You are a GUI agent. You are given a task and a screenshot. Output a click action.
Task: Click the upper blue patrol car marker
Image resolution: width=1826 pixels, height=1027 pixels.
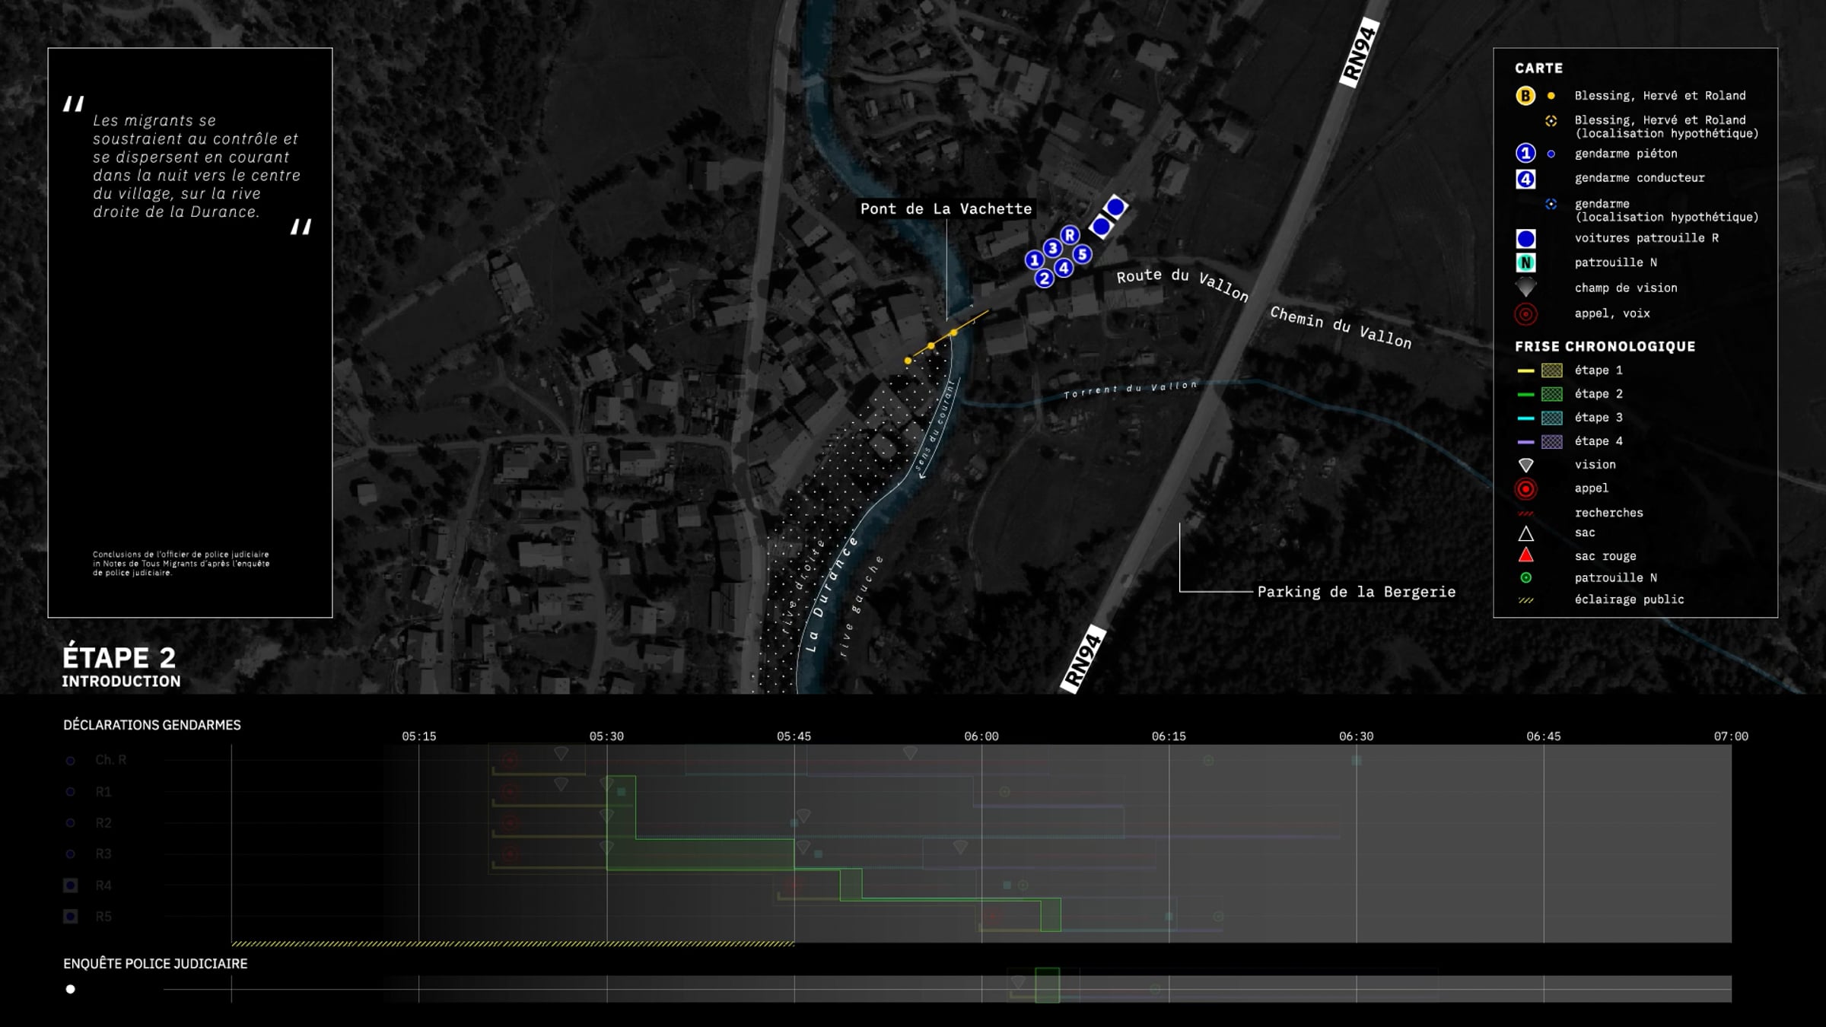(1115, 207)
